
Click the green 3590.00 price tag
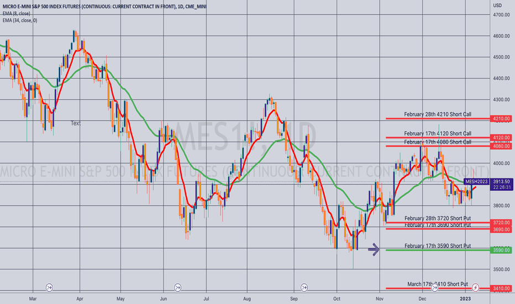(x=501, y=250)
